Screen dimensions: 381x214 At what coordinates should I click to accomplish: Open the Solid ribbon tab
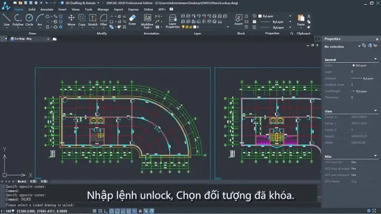tap(32, 10)
